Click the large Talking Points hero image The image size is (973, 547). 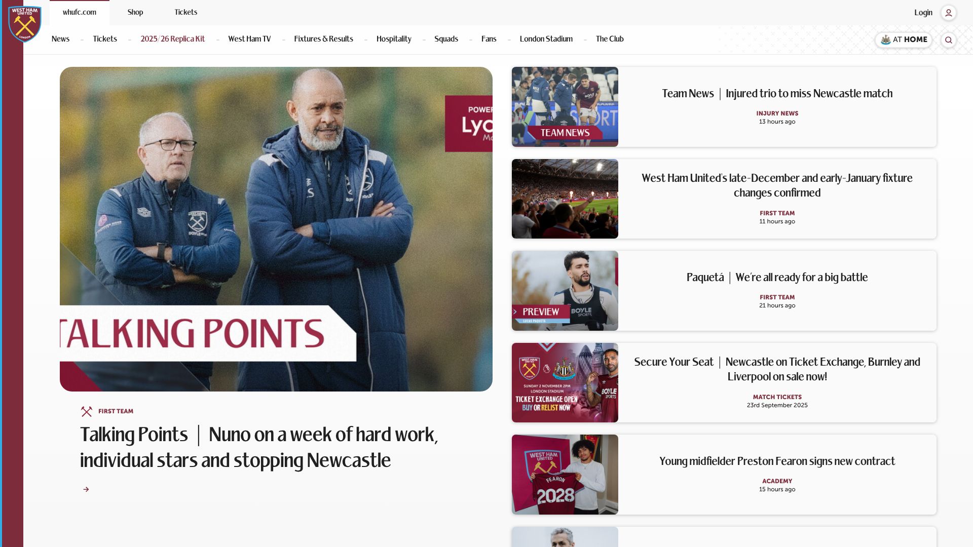pyautogui.click(x=276, y=229)
